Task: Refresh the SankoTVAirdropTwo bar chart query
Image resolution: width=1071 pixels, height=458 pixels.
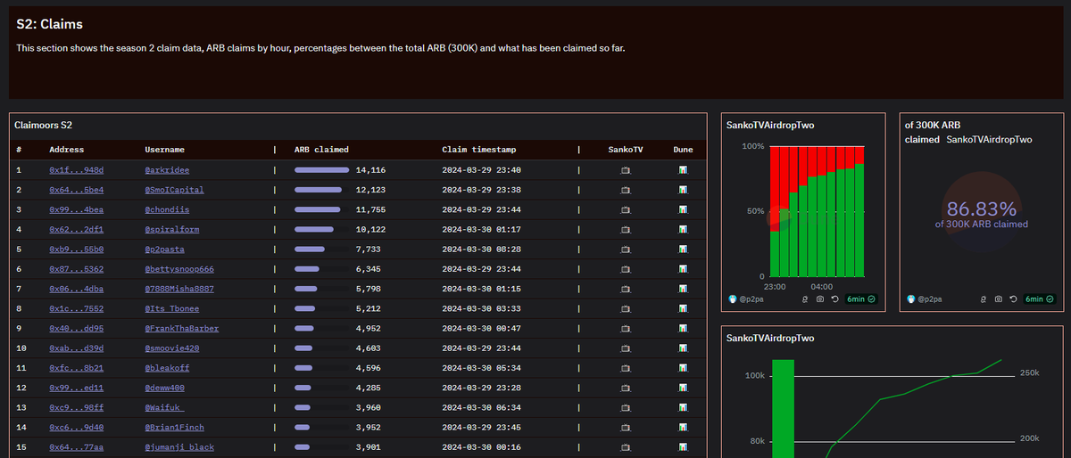Action: coord(835,299)
